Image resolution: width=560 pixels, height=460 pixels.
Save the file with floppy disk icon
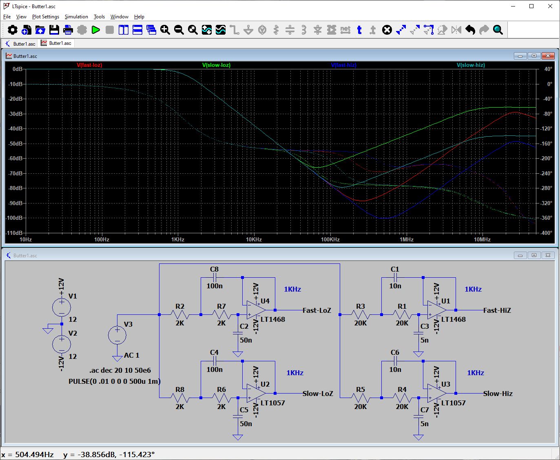[x=54, y=30]
